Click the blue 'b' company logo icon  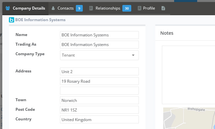12,20
